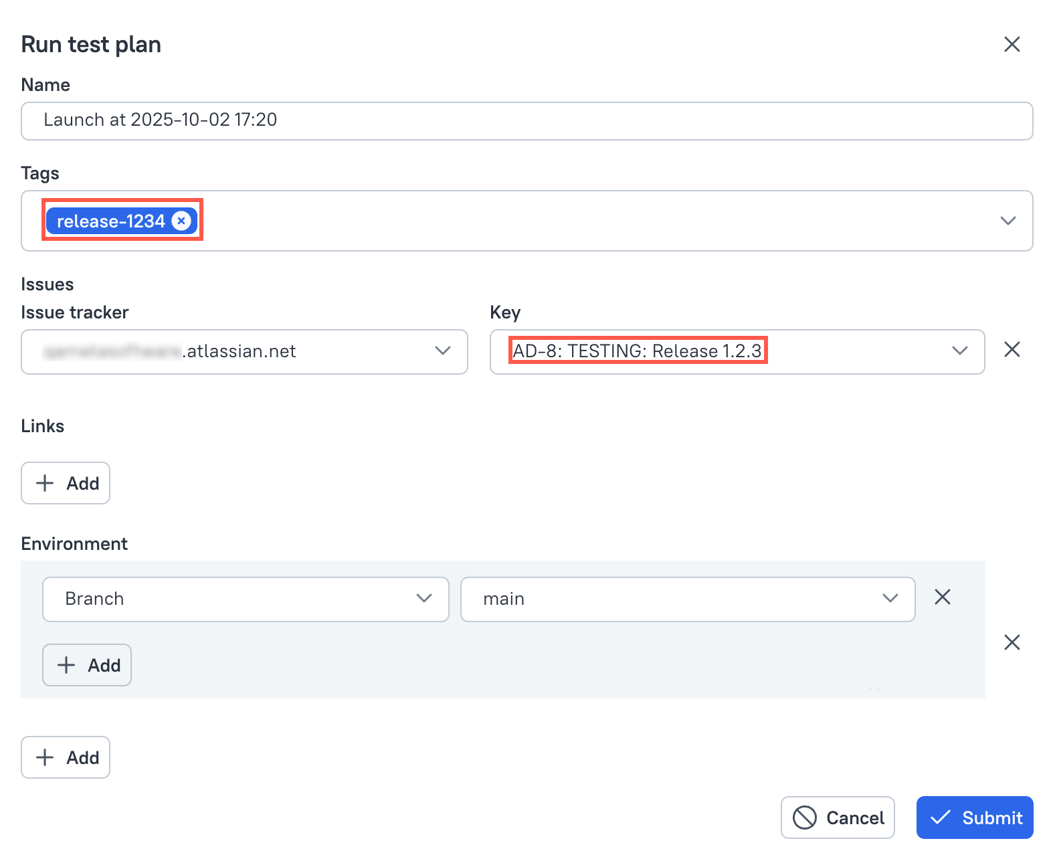
Task: Cancel the test plan run
Action: [x=838, y=818]
